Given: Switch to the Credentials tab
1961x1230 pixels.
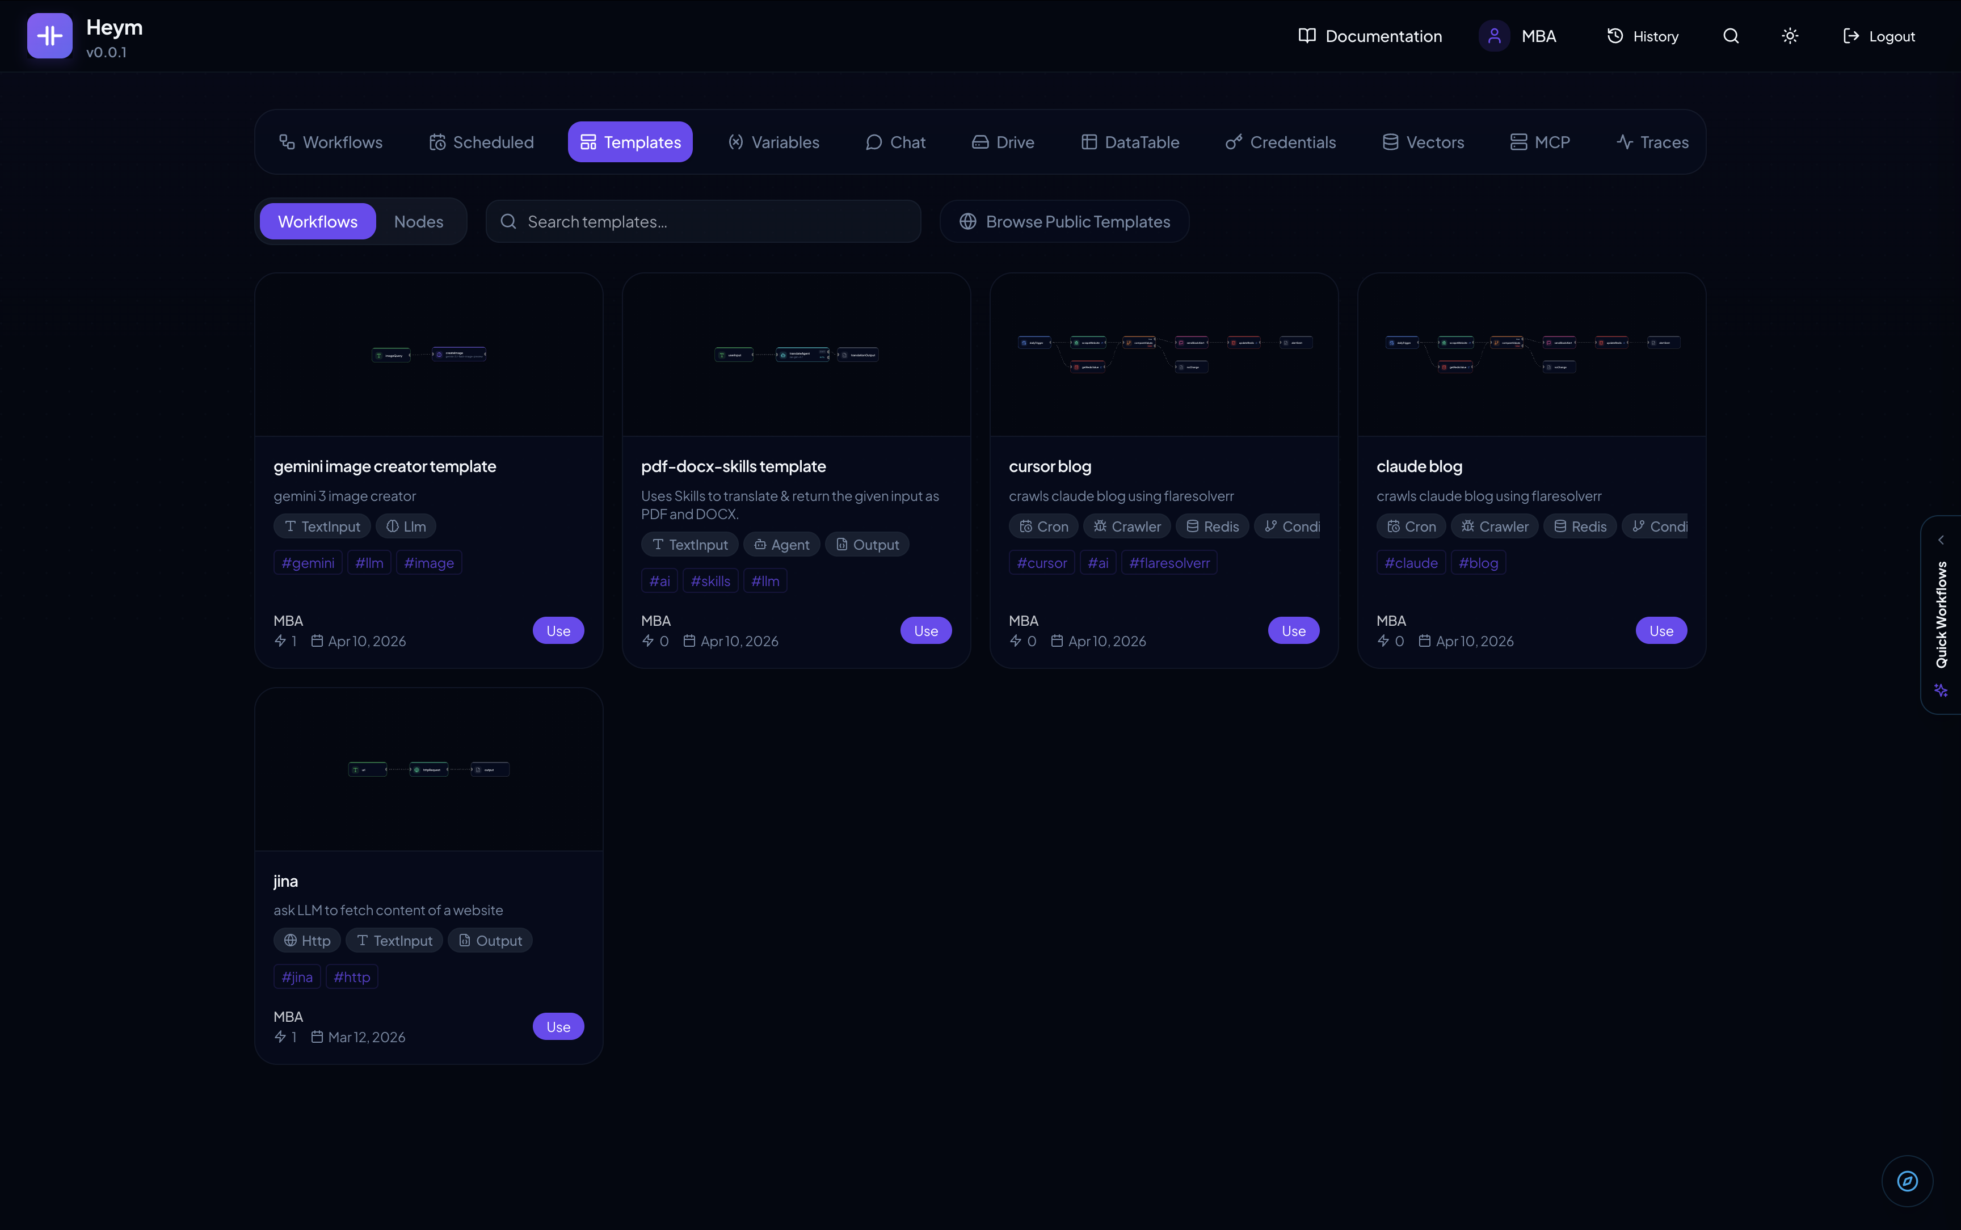Looking at the screenshot, I should [x=1280, y=141].
